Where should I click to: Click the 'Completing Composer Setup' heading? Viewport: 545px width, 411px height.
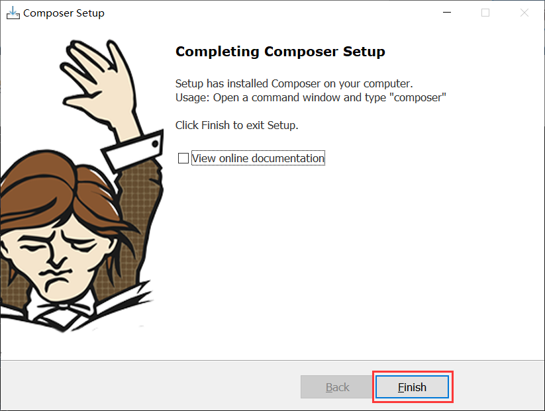(280, 52)
